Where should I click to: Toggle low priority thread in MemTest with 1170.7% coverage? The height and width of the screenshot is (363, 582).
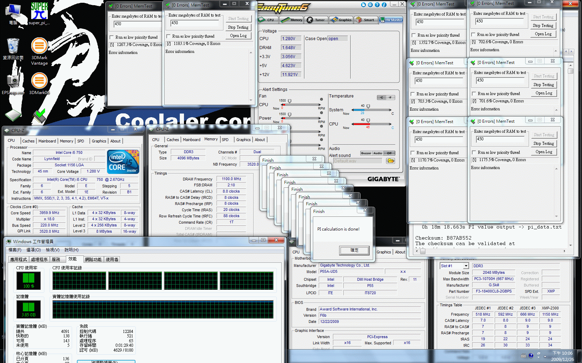pos(413,153)
